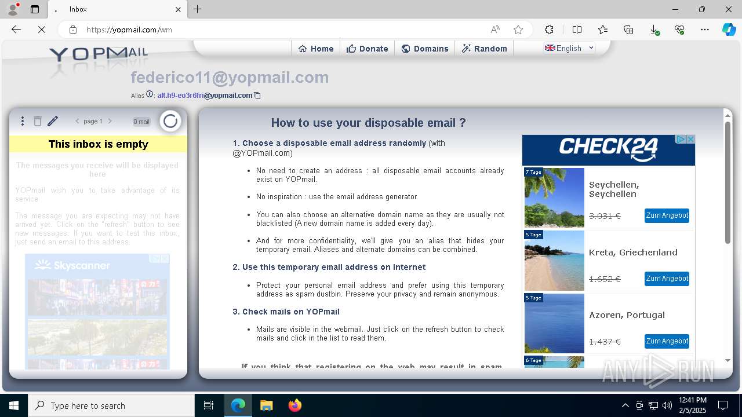Click Azoren Zum Angebot button

pos(667,341)
